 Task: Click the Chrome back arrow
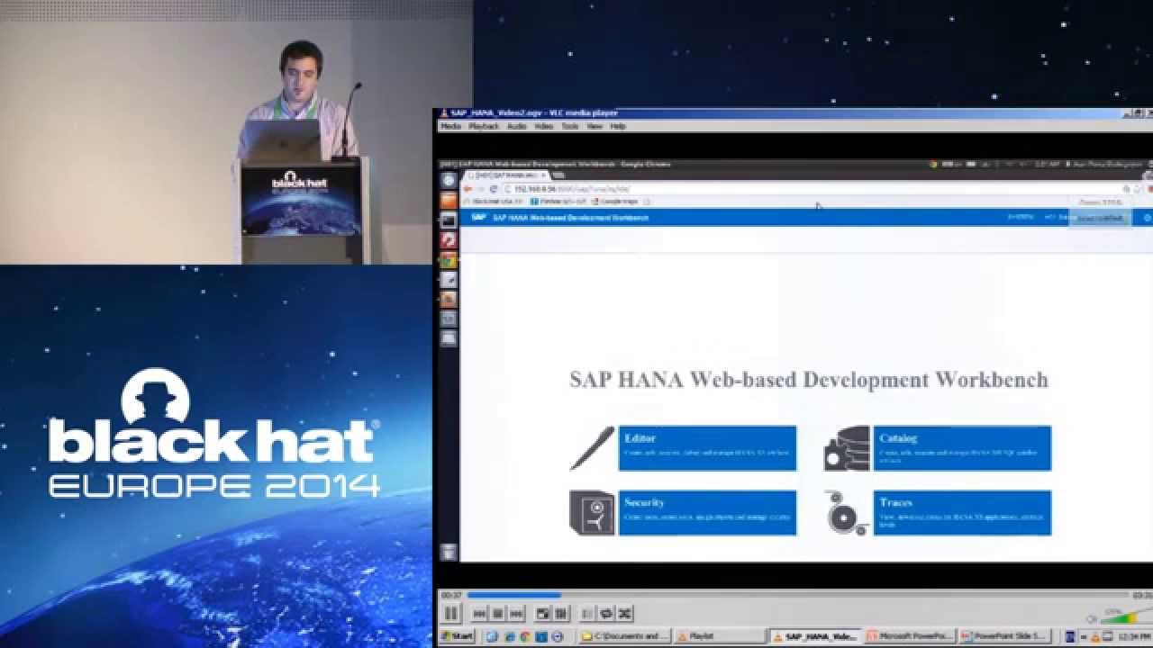coord(468,189)
